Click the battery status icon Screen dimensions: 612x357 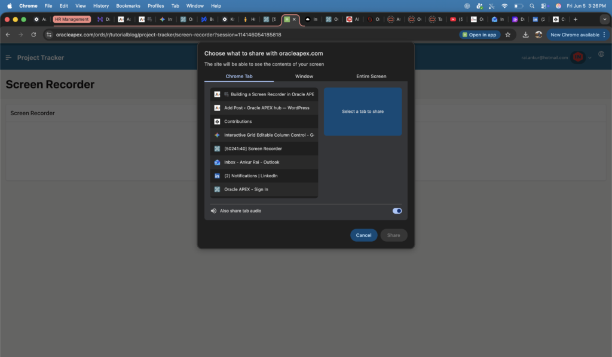(x=518, y=6)
